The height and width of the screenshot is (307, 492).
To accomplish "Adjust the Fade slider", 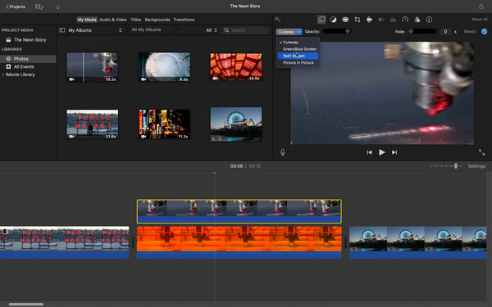I will coord(422,31).
